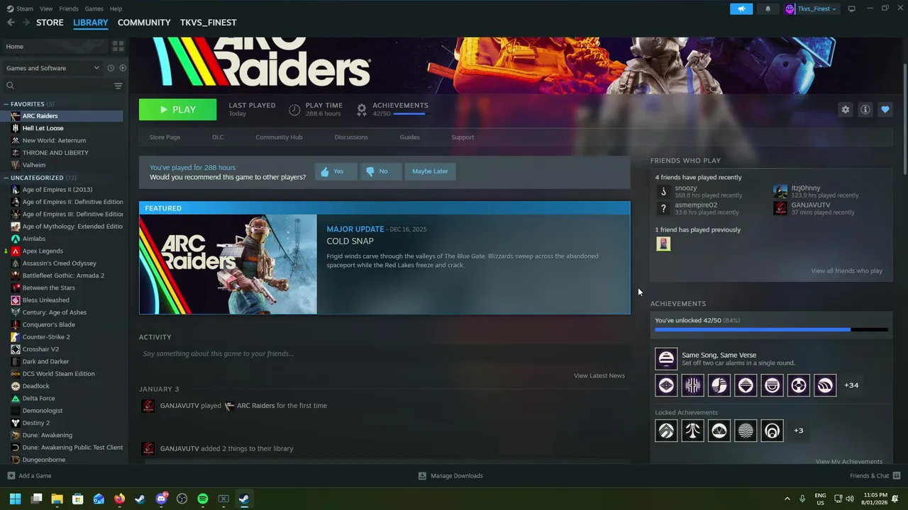Toggle ready-to-play filter icon
The image size is (908, 510).
123,68
